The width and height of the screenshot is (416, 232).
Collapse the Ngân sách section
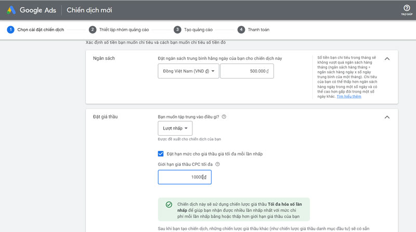pyautogui.click(x=387, y=59)
